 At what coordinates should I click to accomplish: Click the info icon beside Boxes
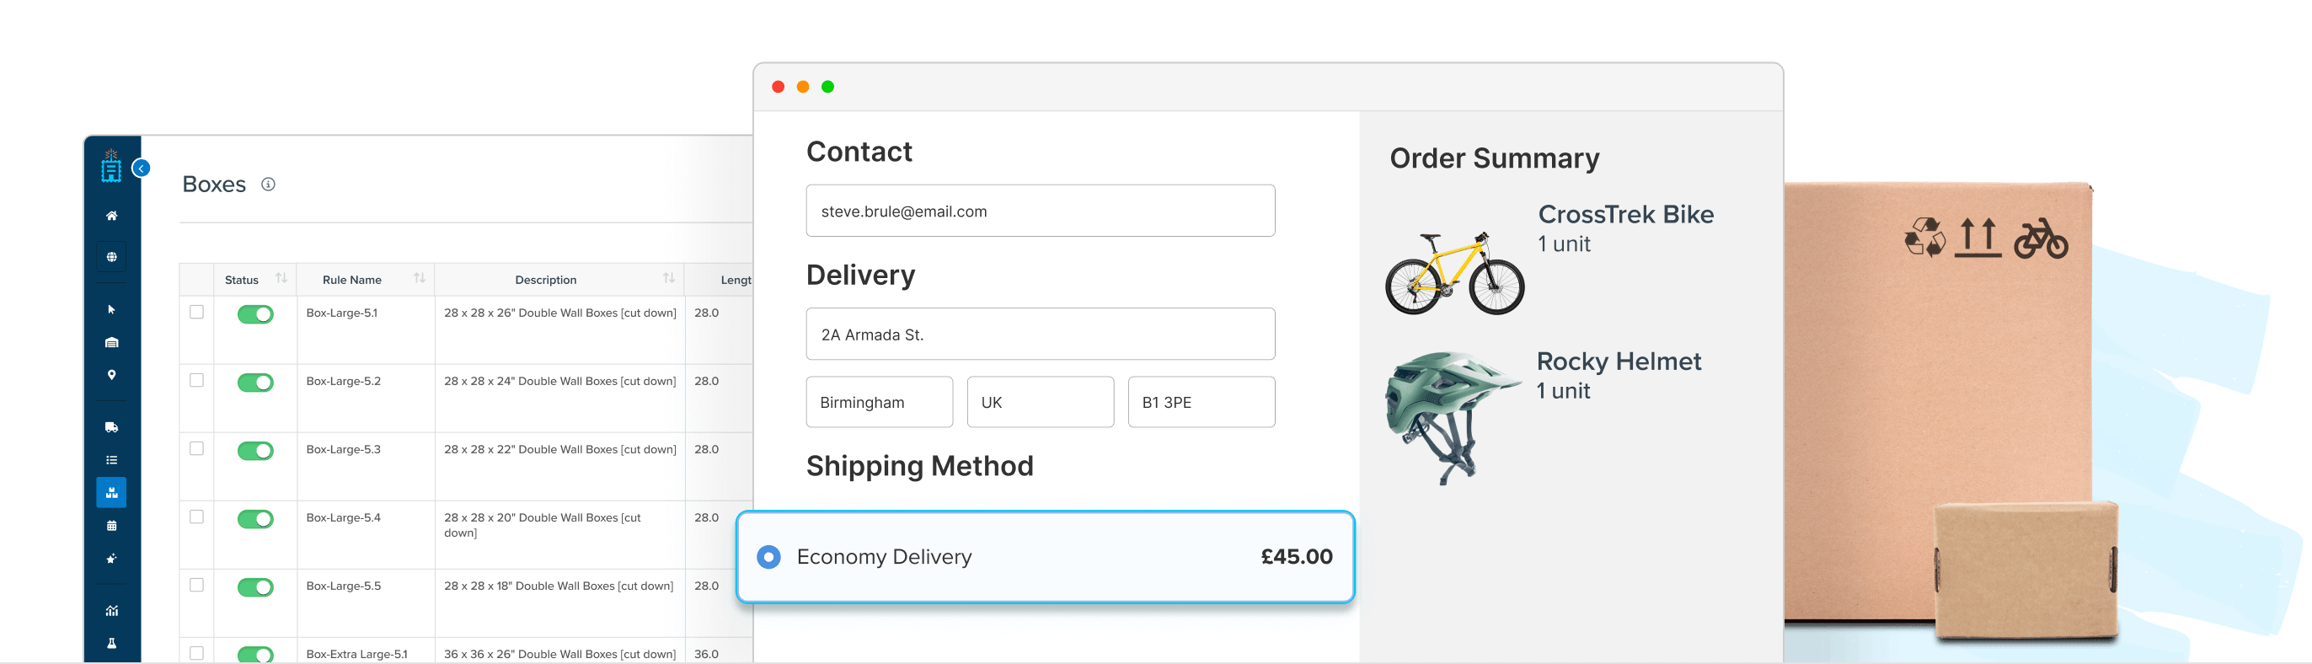point(267,184)
